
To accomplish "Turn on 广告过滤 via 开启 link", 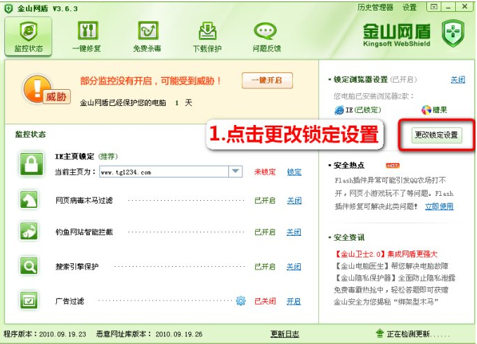I will pyautogui.click(x=294, y=301).
